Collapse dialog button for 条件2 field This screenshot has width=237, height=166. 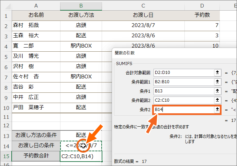point(217,110)
